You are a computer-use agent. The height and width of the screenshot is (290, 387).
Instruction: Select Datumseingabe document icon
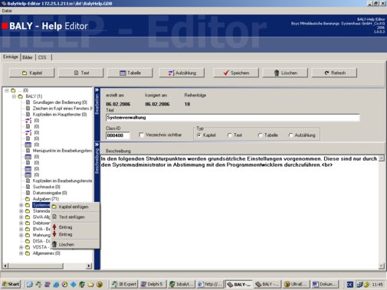[x=28, y=193]
